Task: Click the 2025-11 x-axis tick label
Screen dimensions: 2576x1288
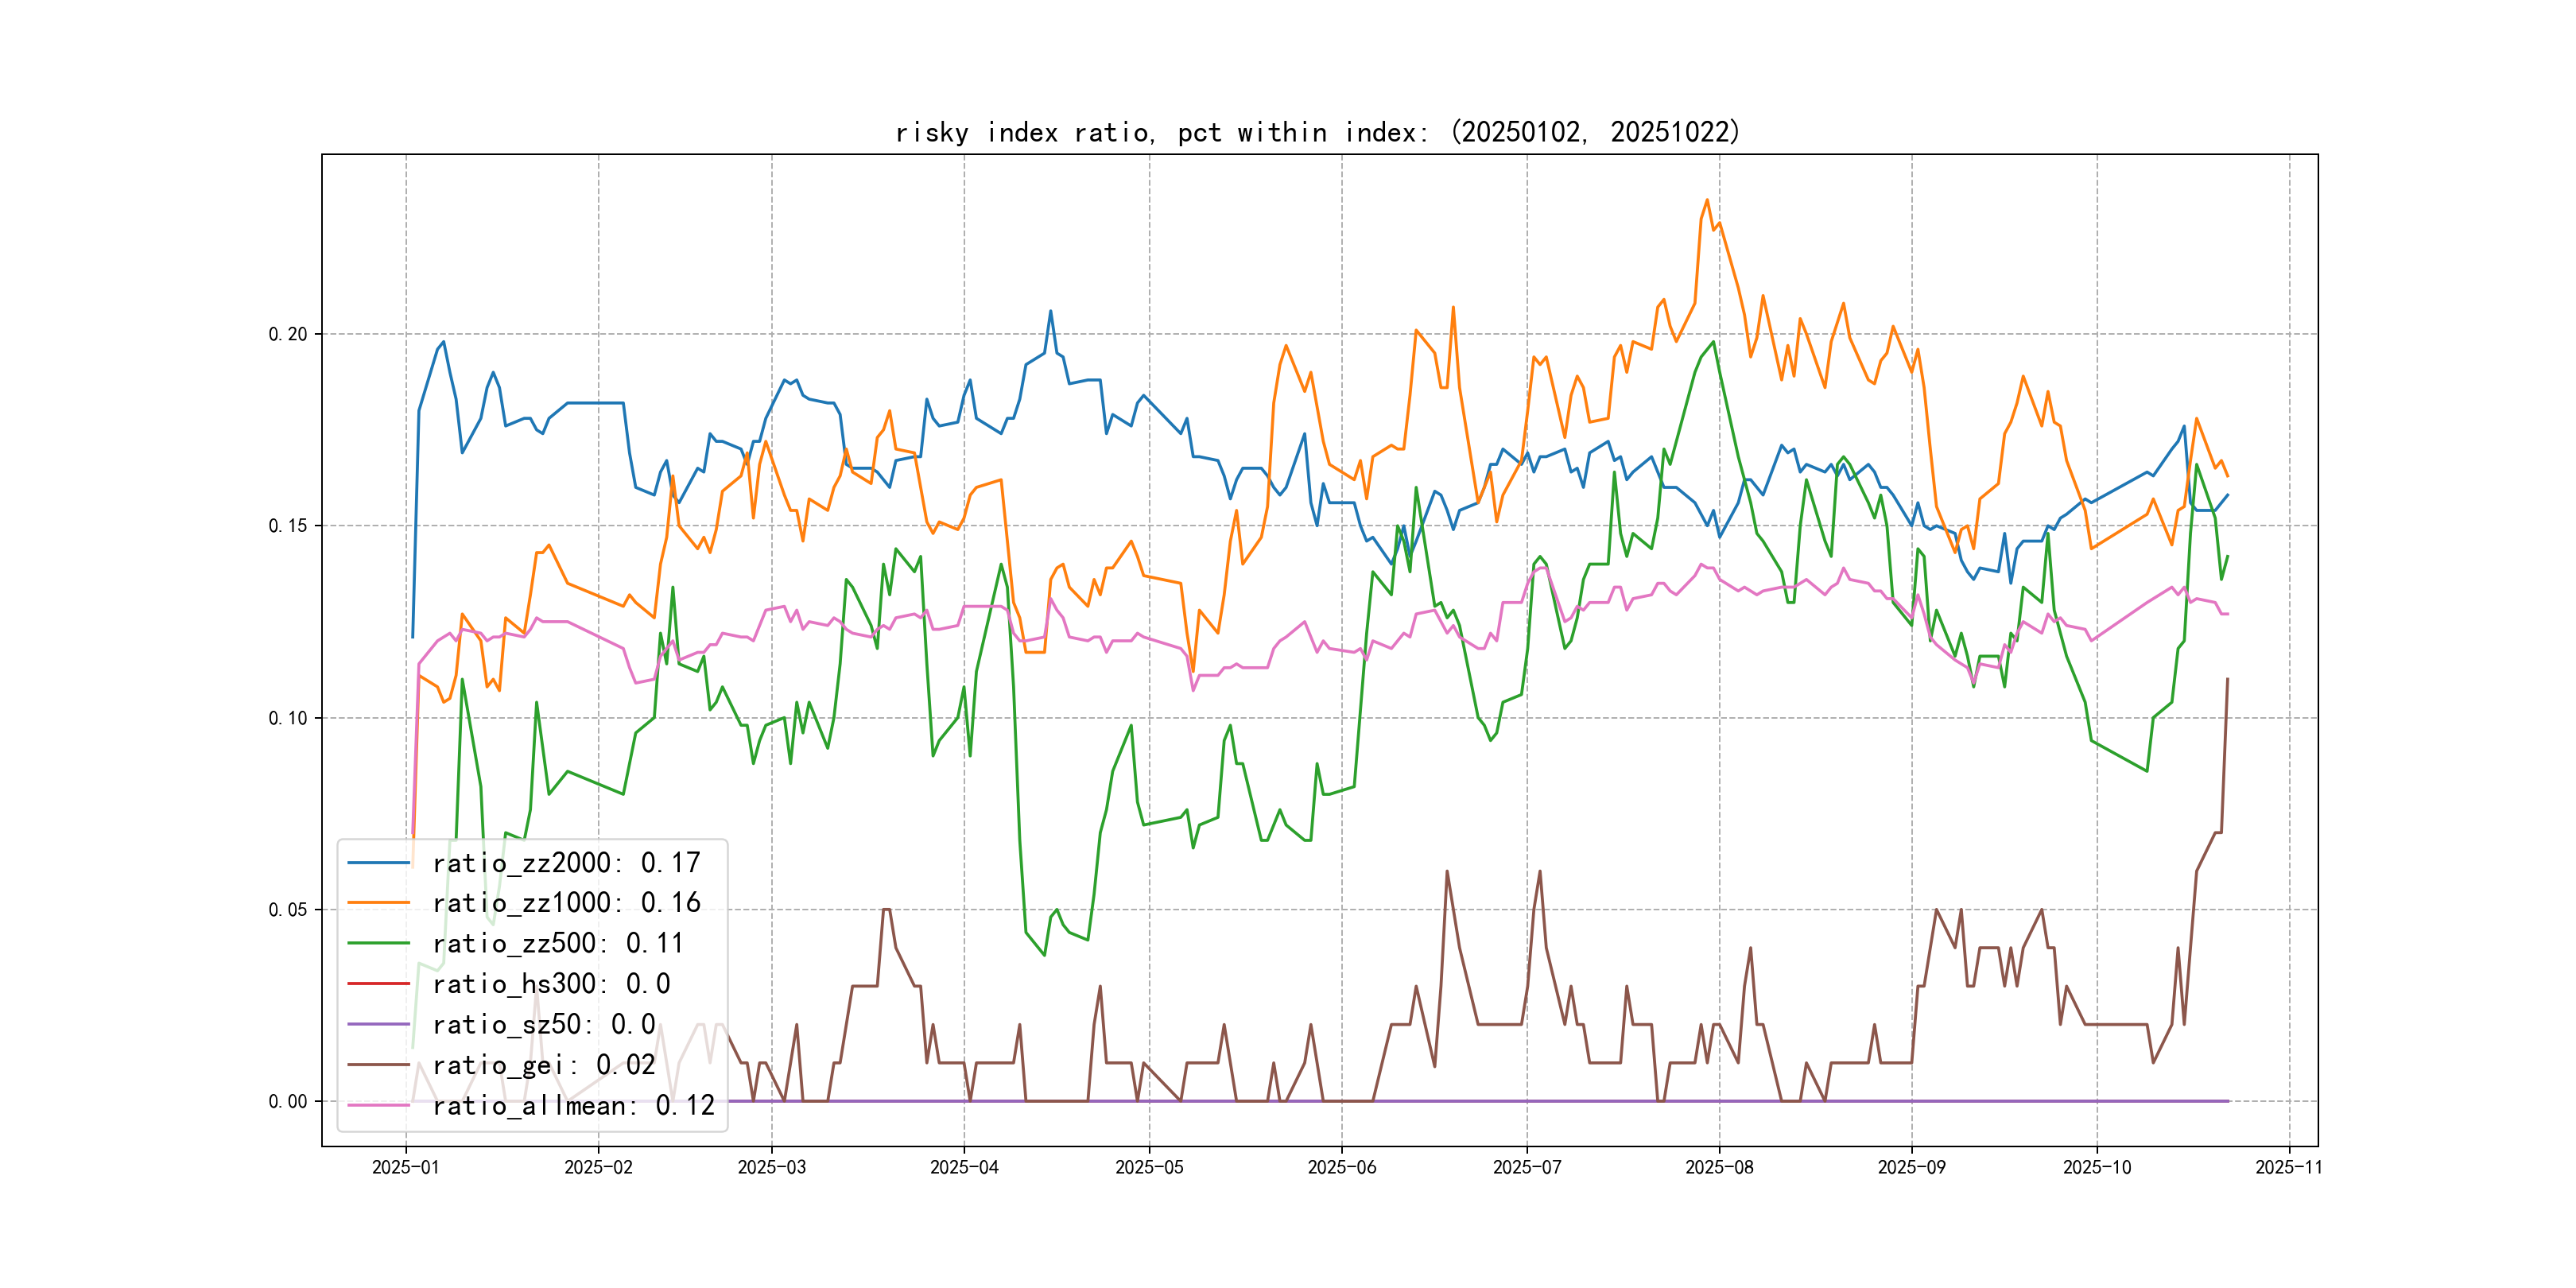Action: tap(2288, 1168)
